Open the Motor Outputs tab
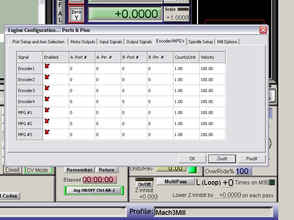 click(83, 42)
